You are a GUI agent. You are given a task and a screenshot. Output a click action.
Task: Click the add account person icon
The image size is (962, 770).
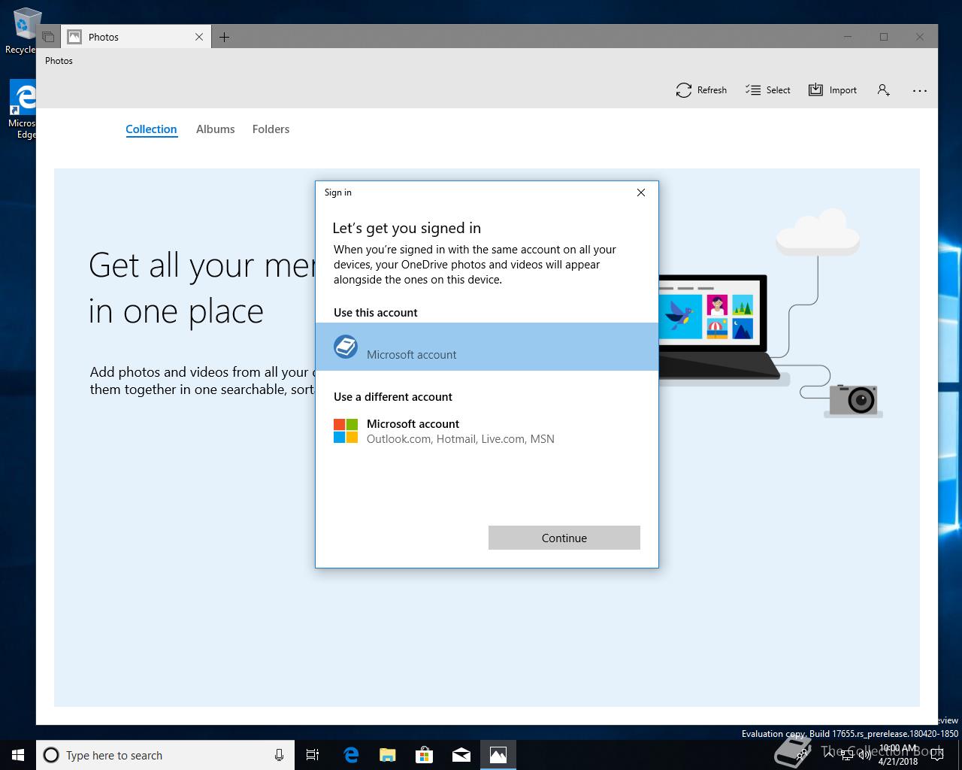click(x=883, y=90)
